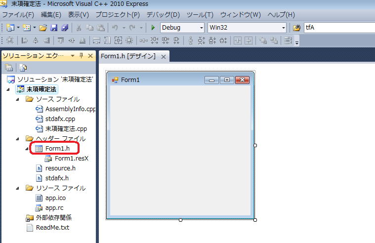Open the ファイル(F) menu
The image size is (375, 243).
pyautogui.click(x=18, y=15)
